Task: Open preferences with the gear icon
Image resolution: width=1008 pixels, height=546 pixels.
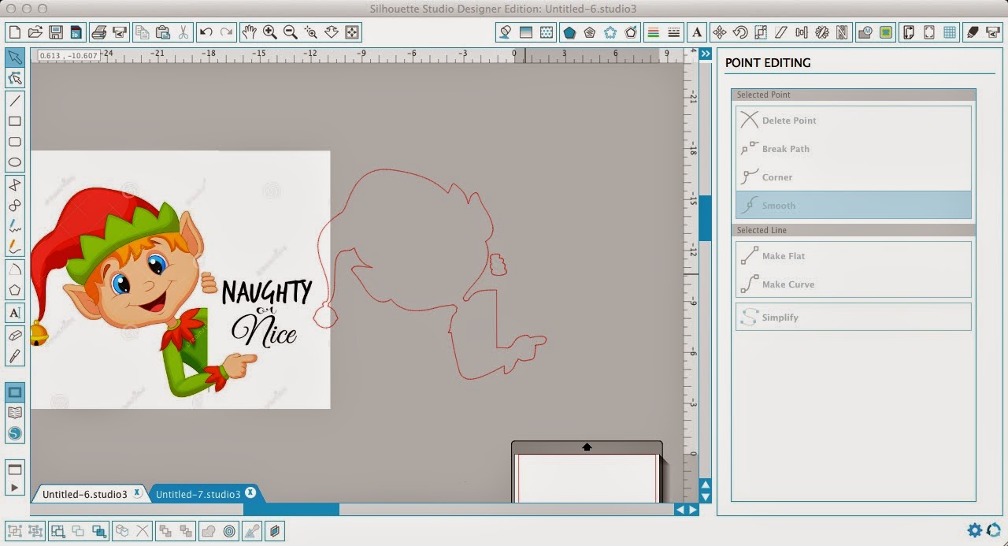Action: [x=974, y=530]
